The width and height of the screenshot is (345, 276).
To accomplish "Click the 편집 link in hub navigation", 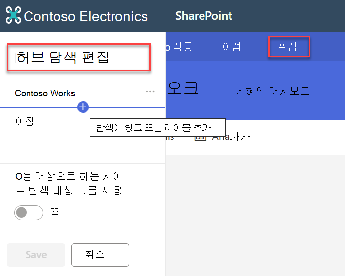I will [x=287, y=47].
